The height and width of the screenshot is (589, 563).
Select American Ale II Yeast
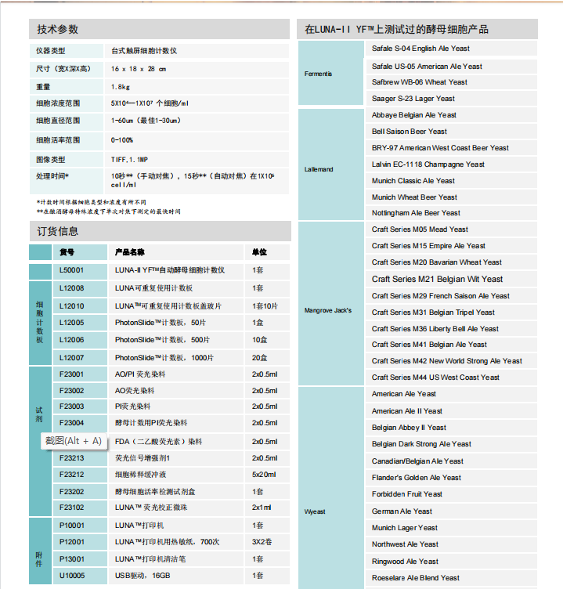coord(406,411)
